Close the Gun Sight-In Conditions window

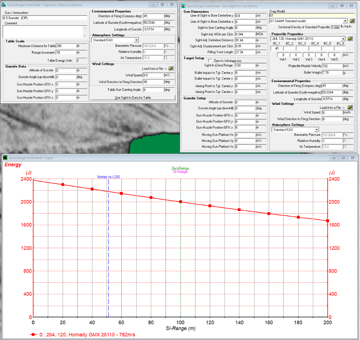point(351,6)
